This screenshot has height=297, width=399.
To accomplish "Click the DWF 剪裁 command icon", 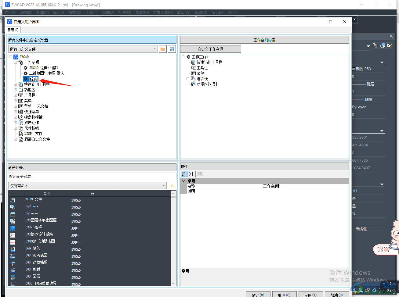I will point(13,270).
